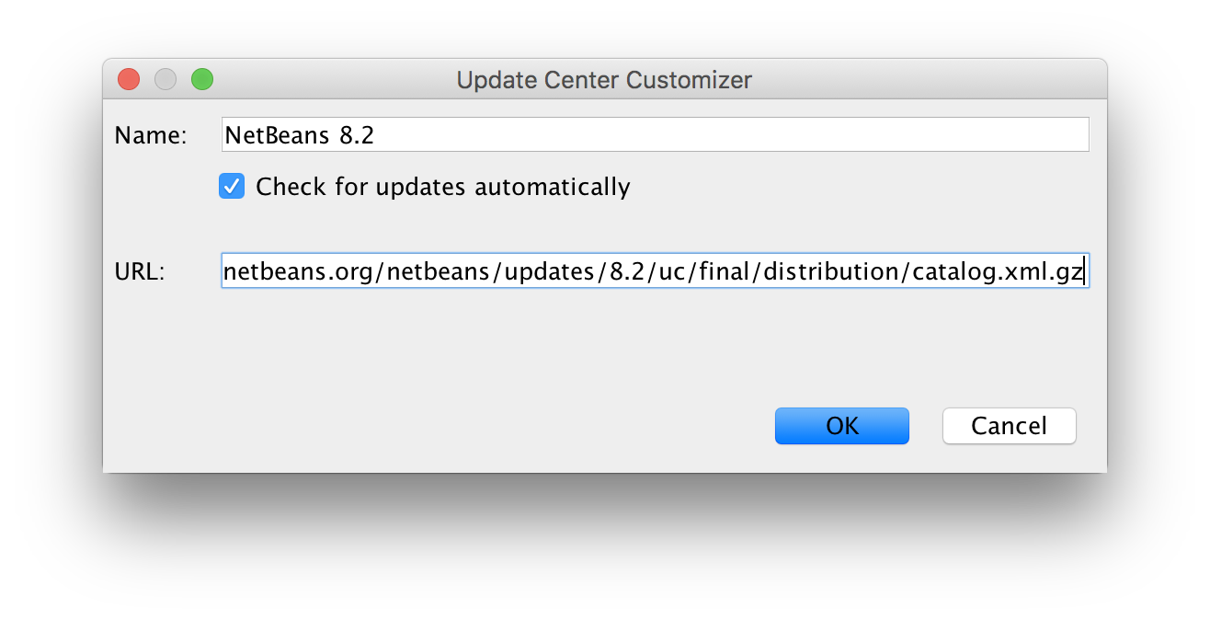The width and height of the screenshot is (1210, 620).
Task: Confirm with the OK button
Action: coord(841,426)
